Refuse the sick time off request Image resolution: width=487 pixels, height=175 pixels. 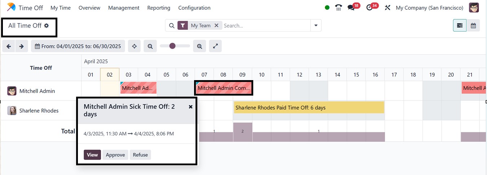point(140,155)
